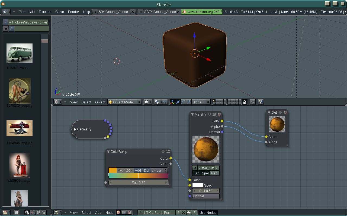Collapse the Metal_r material node

(x=192, y=114)
